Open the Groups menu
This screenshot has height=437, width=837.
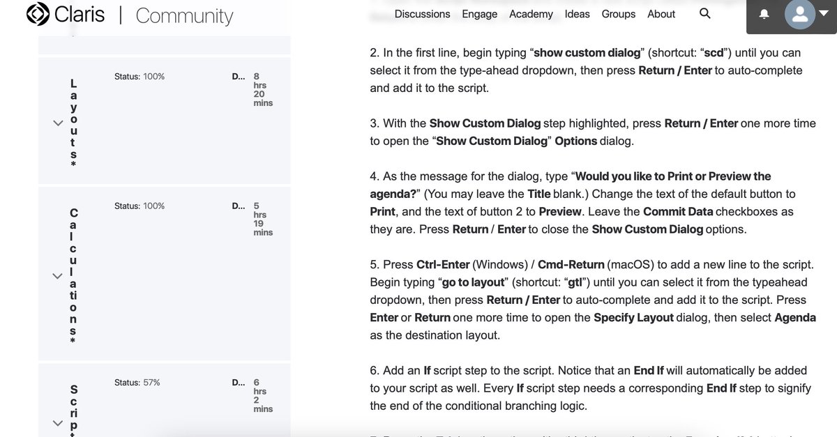(619, 14)
